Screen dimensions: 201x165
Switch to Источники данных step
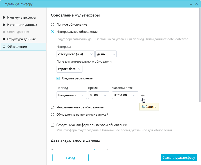[x=22, y=25]
